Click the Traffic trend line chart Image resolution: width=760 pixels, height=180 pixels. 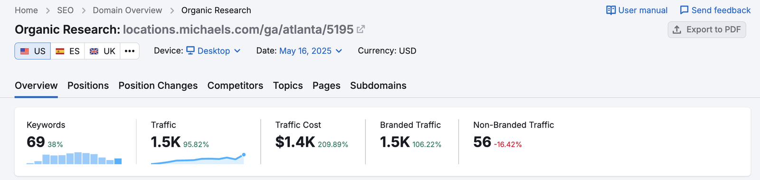click(x=198, y=159)
